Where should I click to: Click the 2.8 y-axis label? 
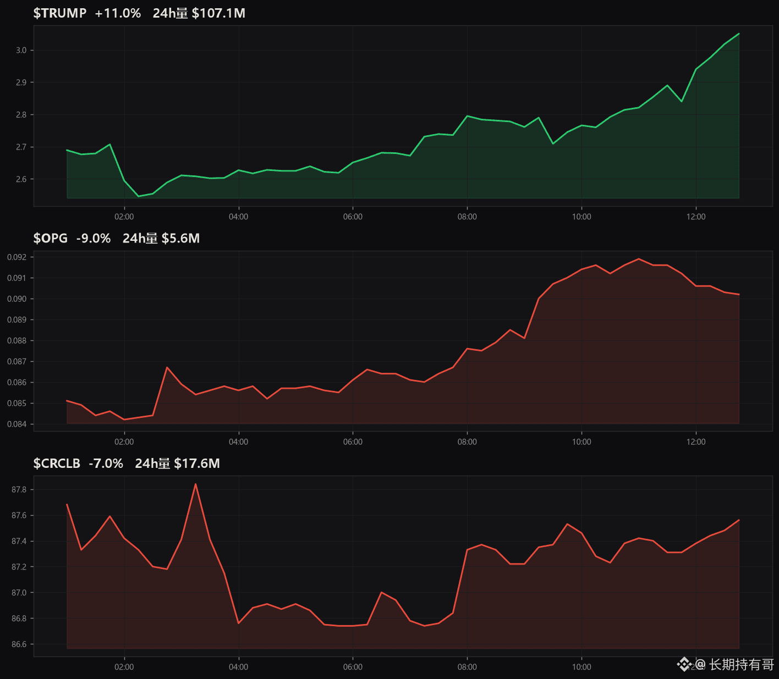[x=21, y=115]
